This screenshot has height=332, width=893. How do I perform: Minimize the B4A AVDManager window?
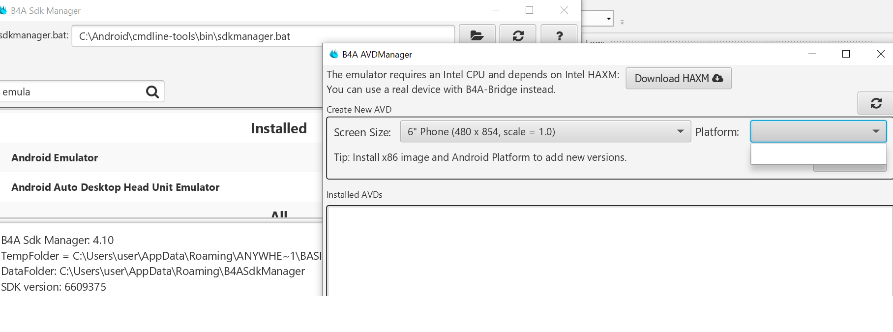(812, 54)
